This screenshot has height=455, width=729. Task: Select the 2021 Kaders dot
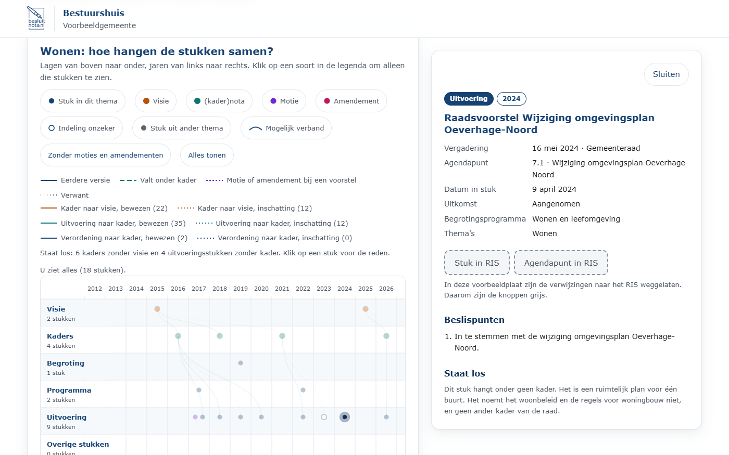(282, 336)
